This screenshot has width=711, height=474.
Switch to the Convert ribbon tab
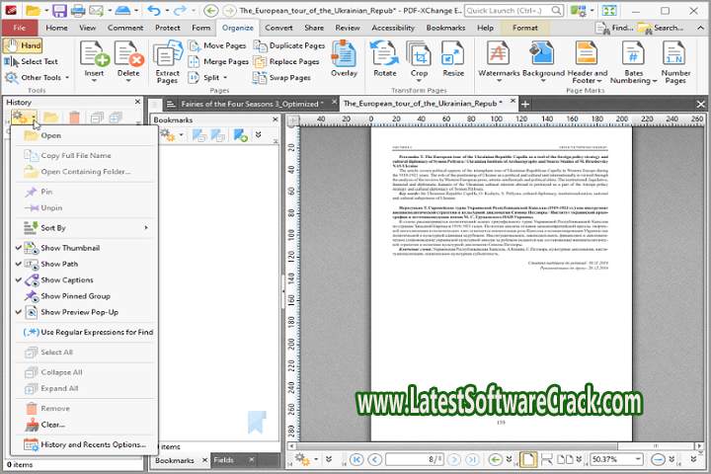click(277, 28)
